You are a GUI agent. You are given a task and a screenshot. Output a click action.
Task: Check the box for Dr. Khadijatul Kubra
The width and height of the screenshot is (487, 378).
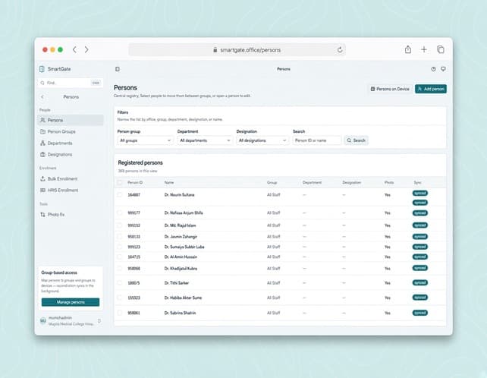click(120, 268)
